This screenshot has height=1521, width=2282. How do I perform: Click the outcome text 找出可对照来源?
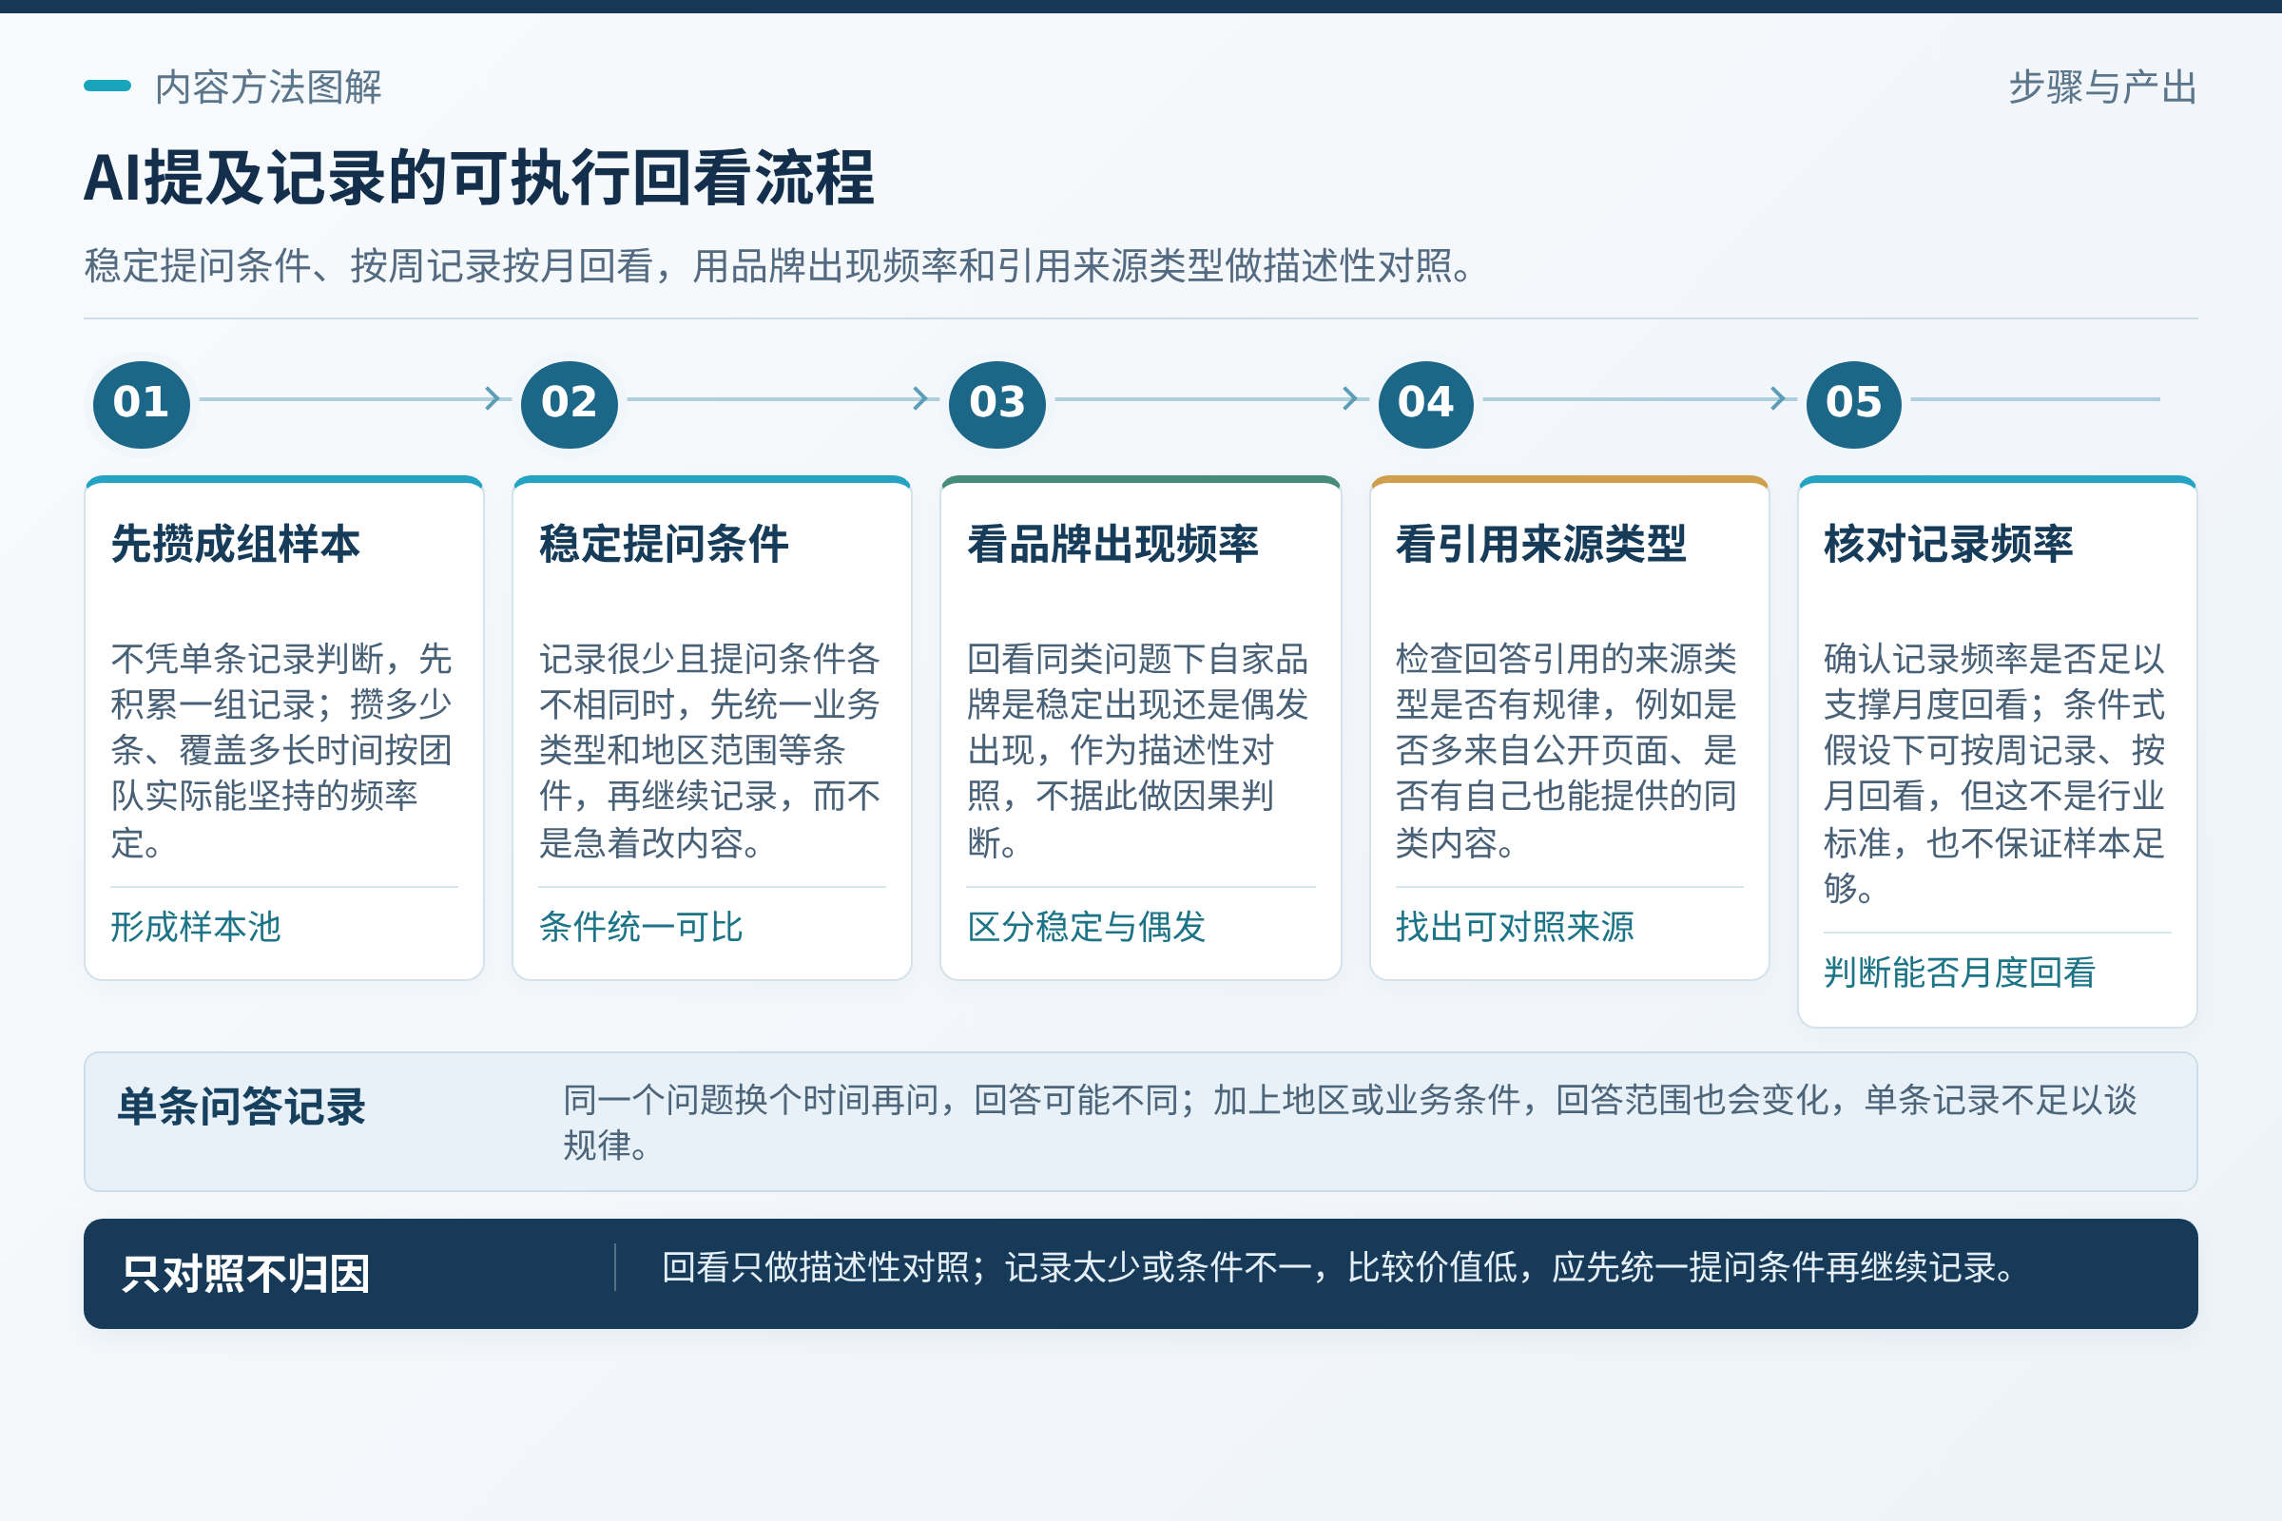(x=1516, y=928)
